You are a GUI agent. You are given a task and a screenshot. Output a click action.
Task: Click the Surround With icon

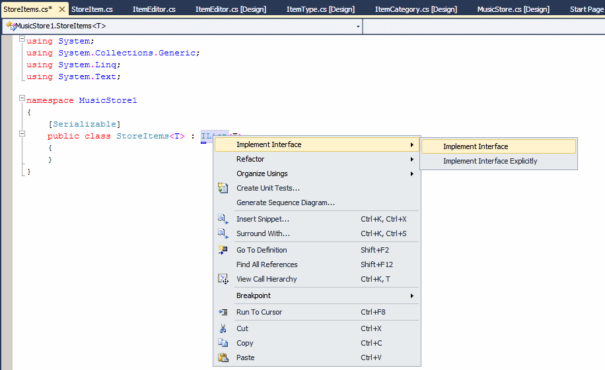(223, 233)
